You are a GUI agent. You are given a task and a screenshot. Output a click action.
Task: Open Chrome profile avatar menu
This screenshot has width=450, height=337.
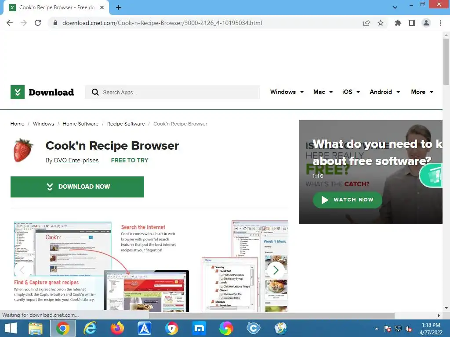point(426,23)
